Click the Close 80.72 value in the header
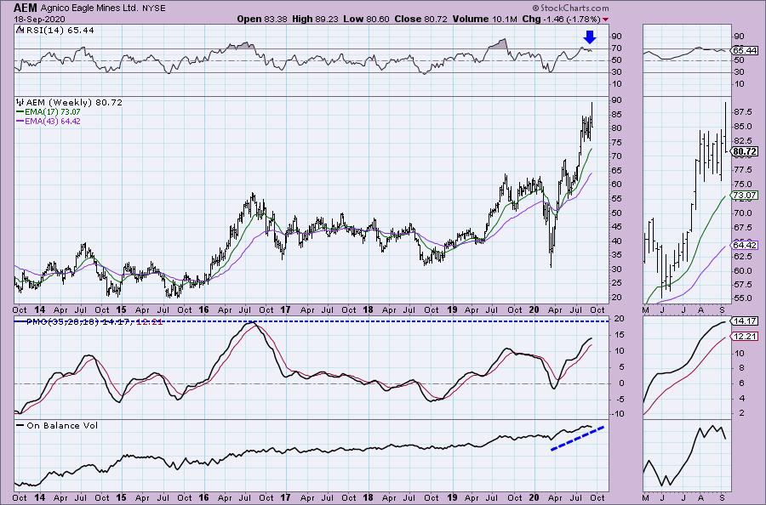766x505 pixels. click(421, 19)
